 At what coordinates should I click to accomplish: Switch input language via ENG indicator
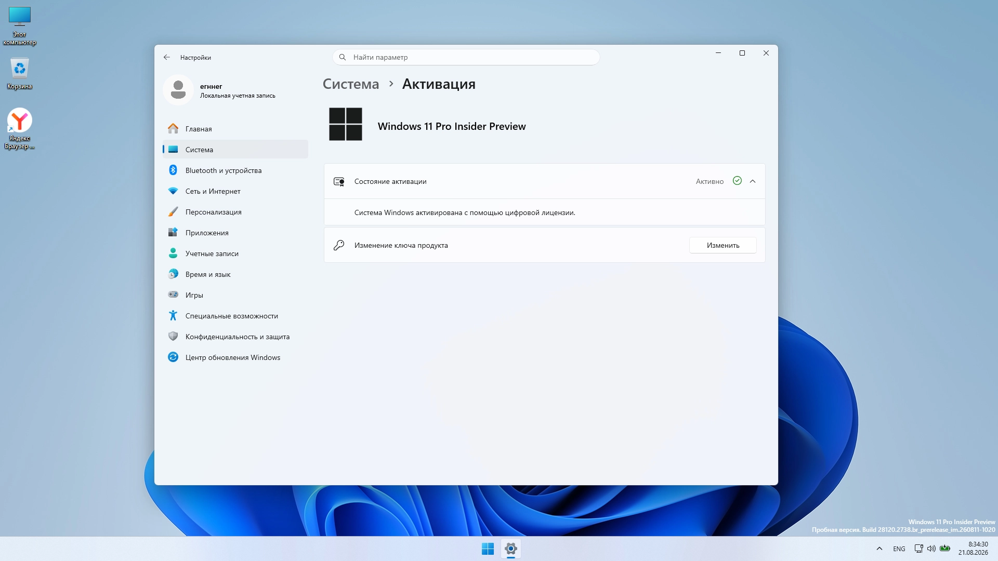pos(899,549)
